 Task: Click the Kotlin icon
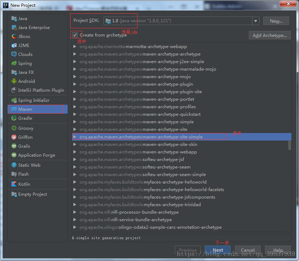14,184
